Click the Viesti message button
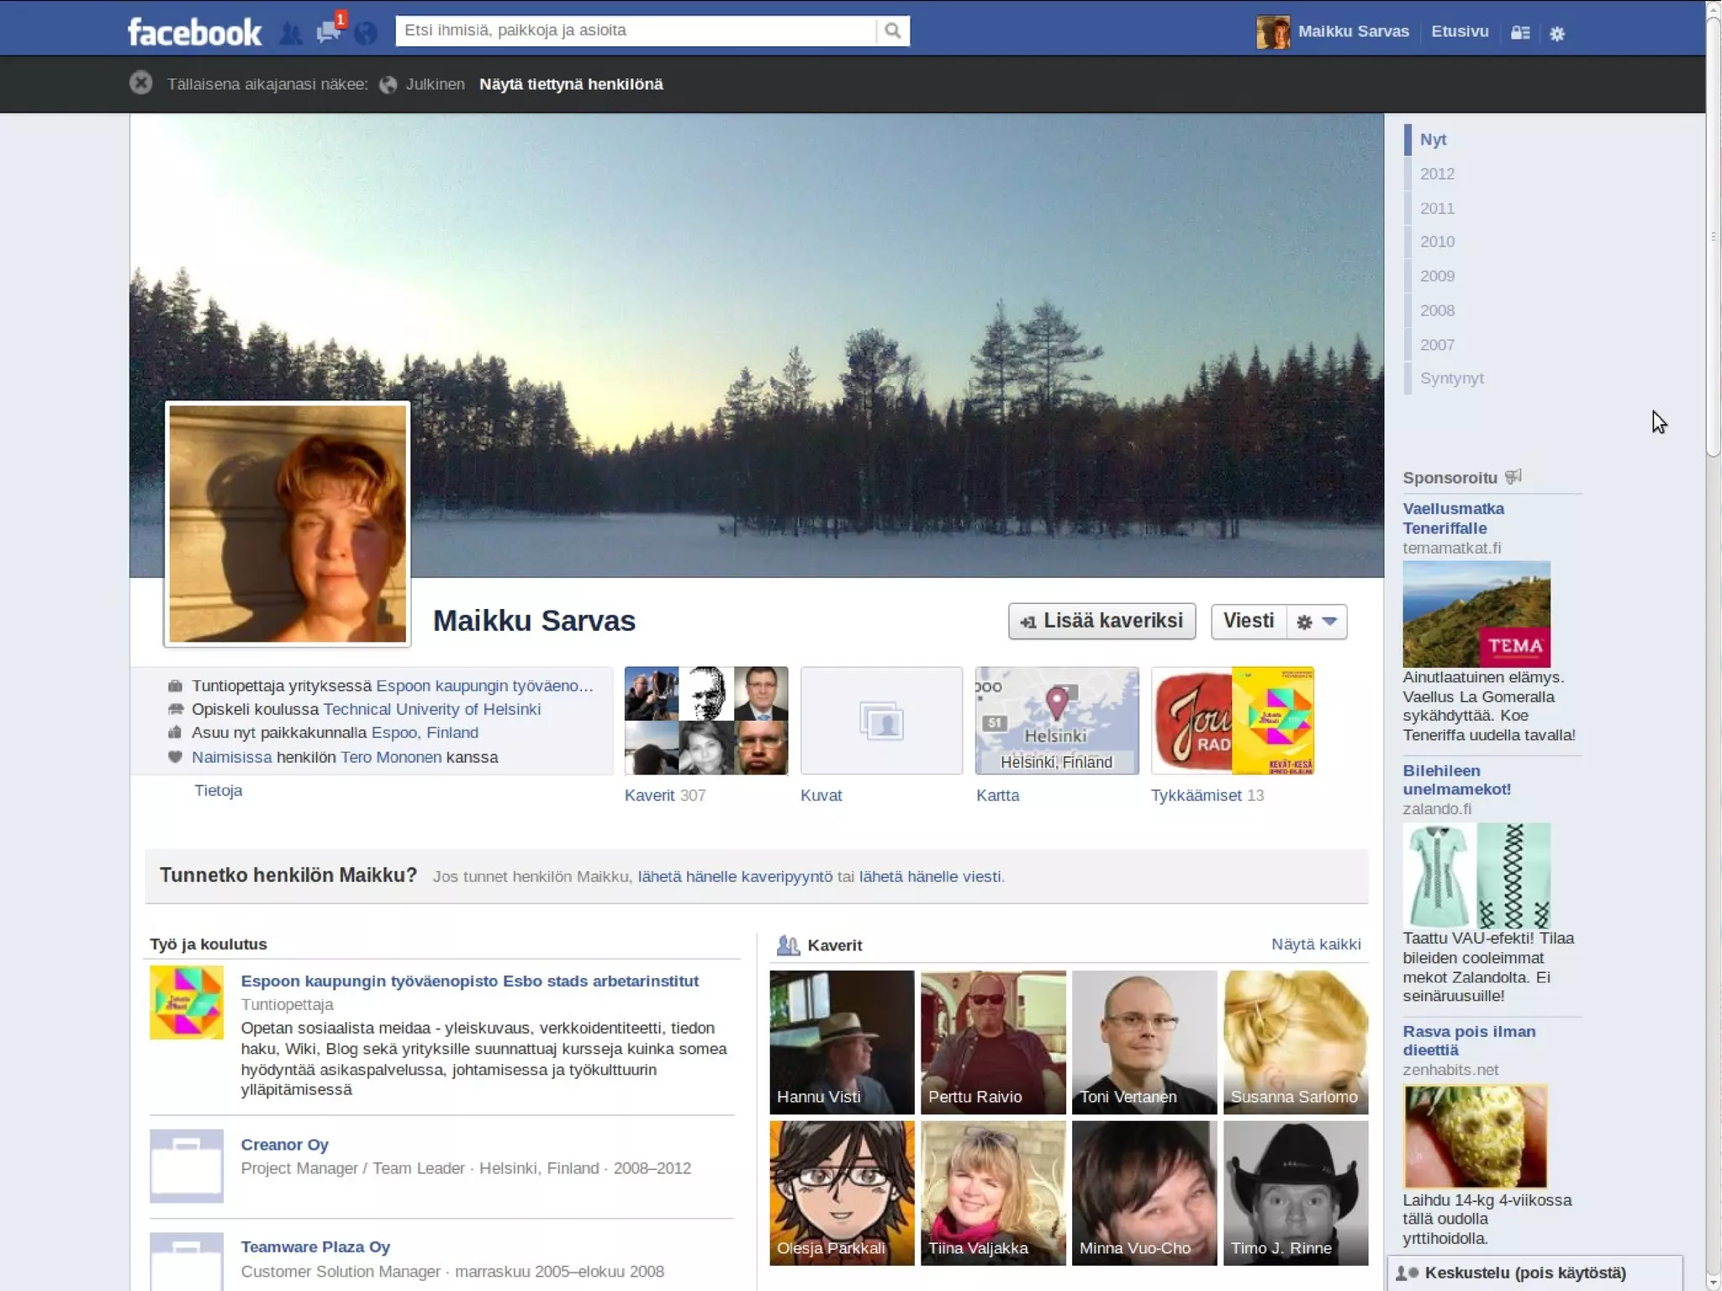The width and height of the screenshot is (1722, 1291). click(x=1249, y=622)
